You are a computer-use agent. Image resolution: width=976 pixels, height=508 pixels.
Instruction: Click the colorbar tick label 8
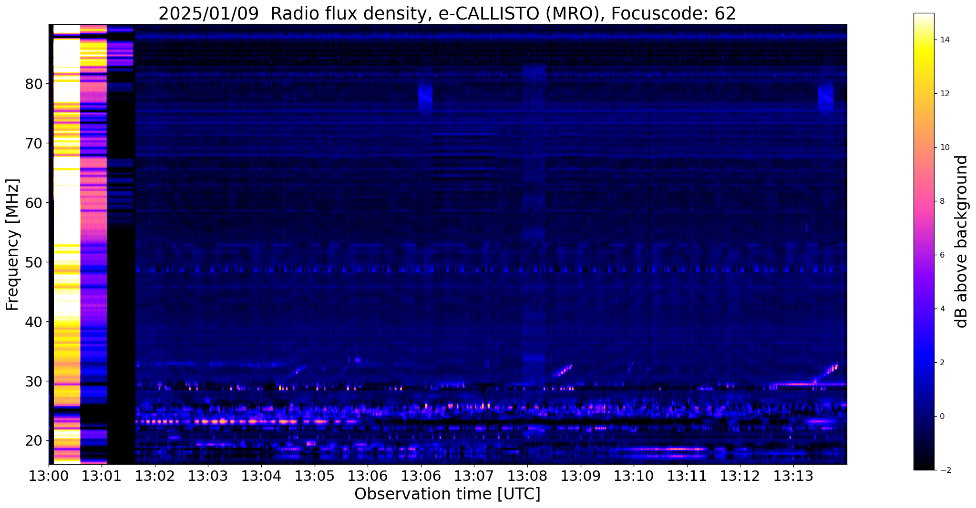pyautogui.click(x=942, y=201)
